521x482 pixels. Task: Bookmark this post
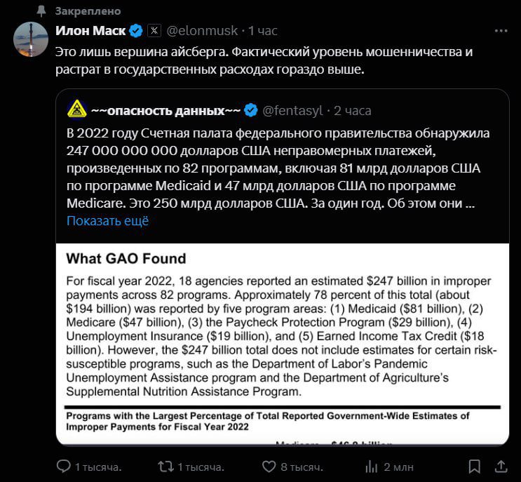(x=474, y=467)
